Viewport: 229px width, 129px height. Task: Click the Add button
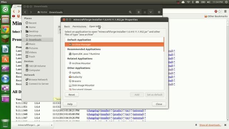137,95
